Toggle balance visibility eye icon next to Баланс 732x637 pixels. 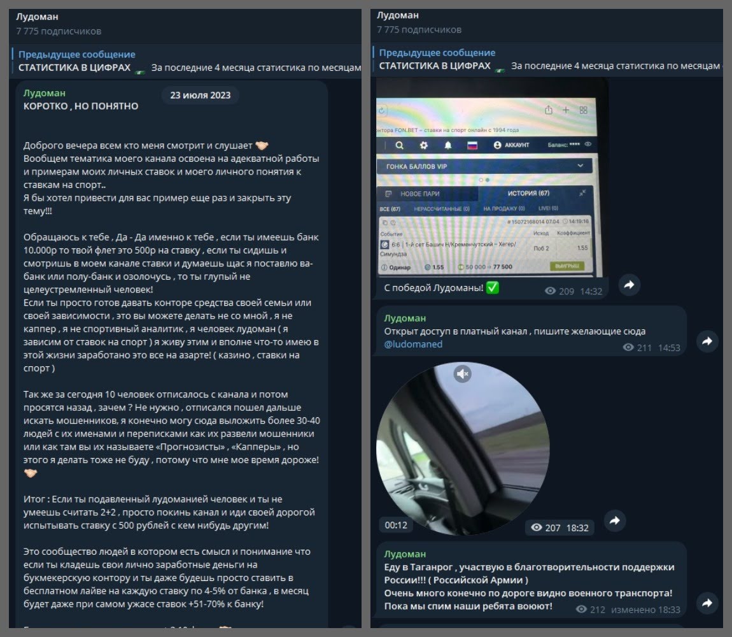(x=588, y=145)
